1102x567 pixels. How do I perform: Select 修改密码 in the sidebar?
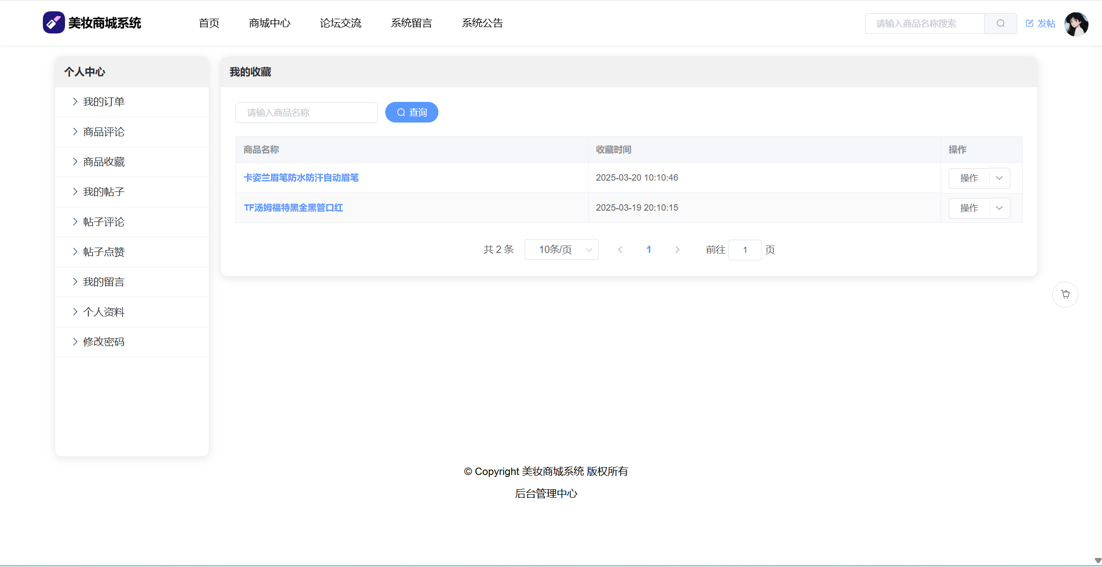(x=104, y=342)
